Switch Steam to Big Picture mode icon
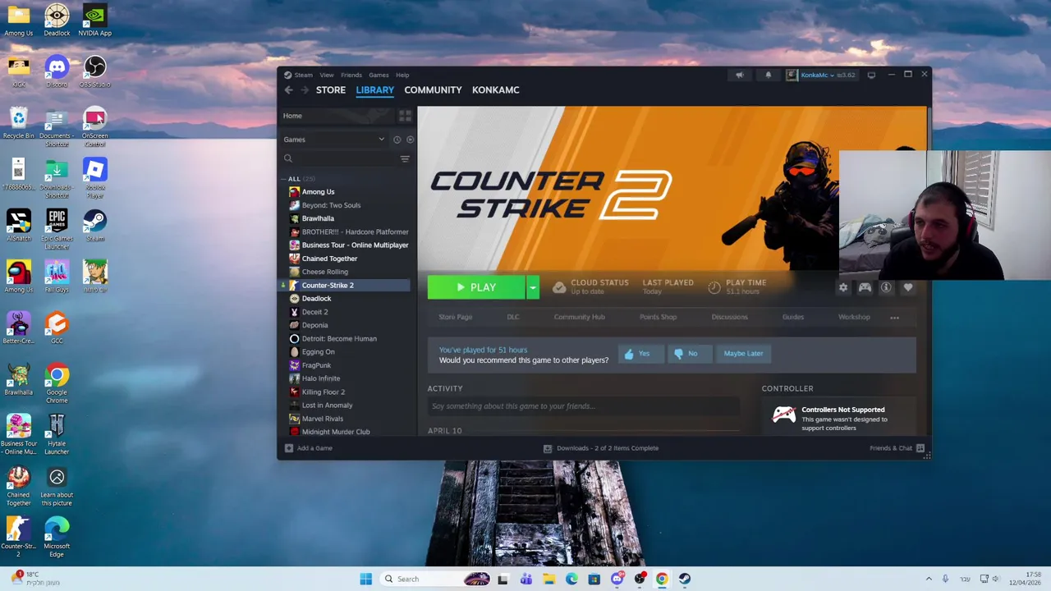The width and height of the screenshot is (1051, 591). click(x=871, y=75)
